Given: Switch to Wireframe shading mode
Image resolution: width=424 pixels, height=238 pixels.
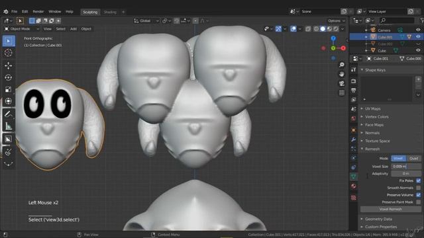Looking at the screenshot, I should coord(316,29).
